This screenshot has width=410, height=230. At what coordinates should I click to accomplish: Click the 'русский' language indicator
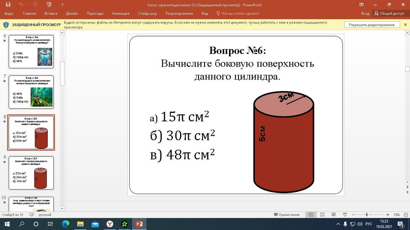click(x=45, y=215)
